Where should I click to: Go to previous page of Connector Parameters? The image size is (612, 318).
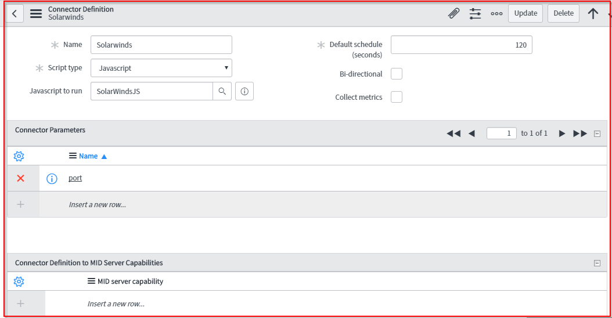471,133
